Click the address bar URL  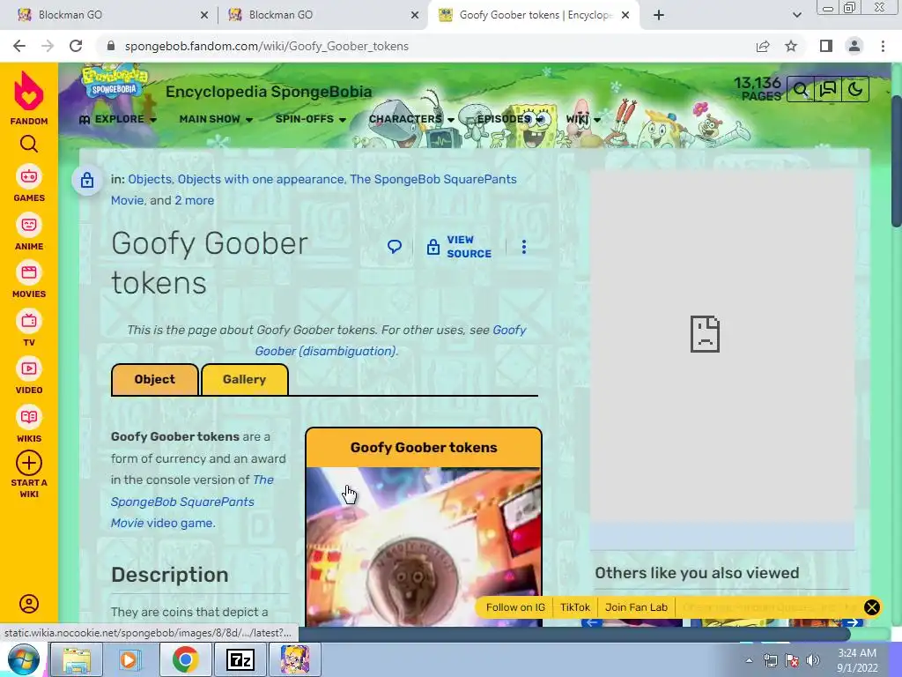266,46
